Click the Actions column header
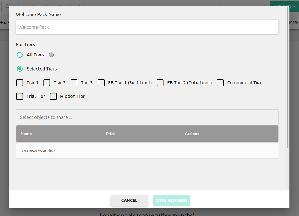The height and width of the screenshot is (216, 299). point(192,134)
